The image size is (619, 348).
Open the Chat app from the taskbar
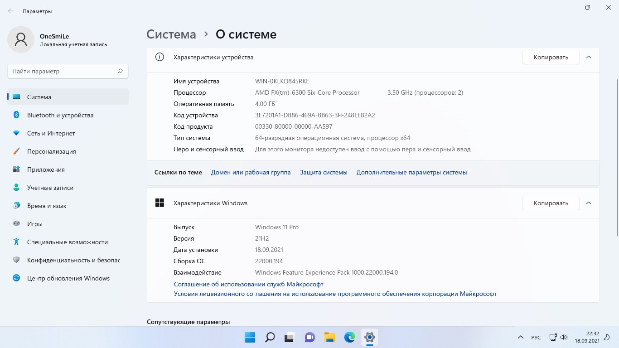tap(310, 337)
